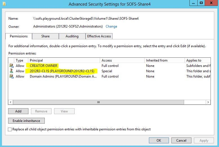Click the Change owner link
Screen dimensions: 219x147
(x=111, y=26)
